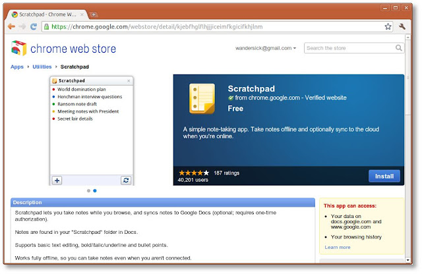The image size is (422, 274).
Task: Click the Scratchpad app notepad icon
Action: 202,98
